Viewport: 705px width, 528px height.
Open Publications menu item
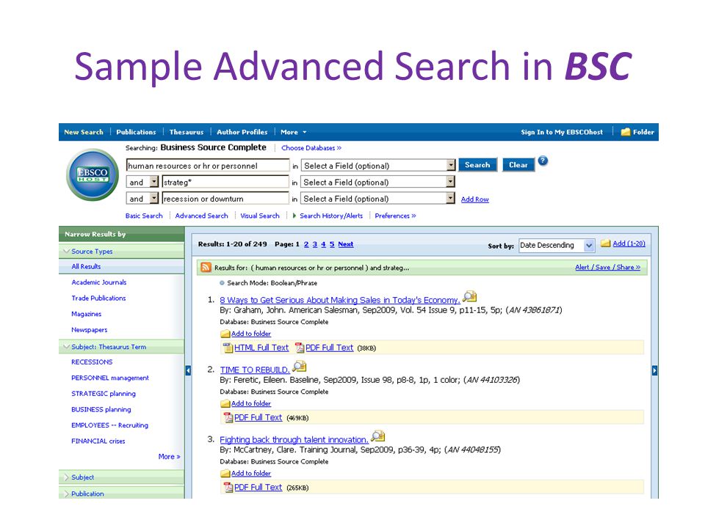click(136, 132)
